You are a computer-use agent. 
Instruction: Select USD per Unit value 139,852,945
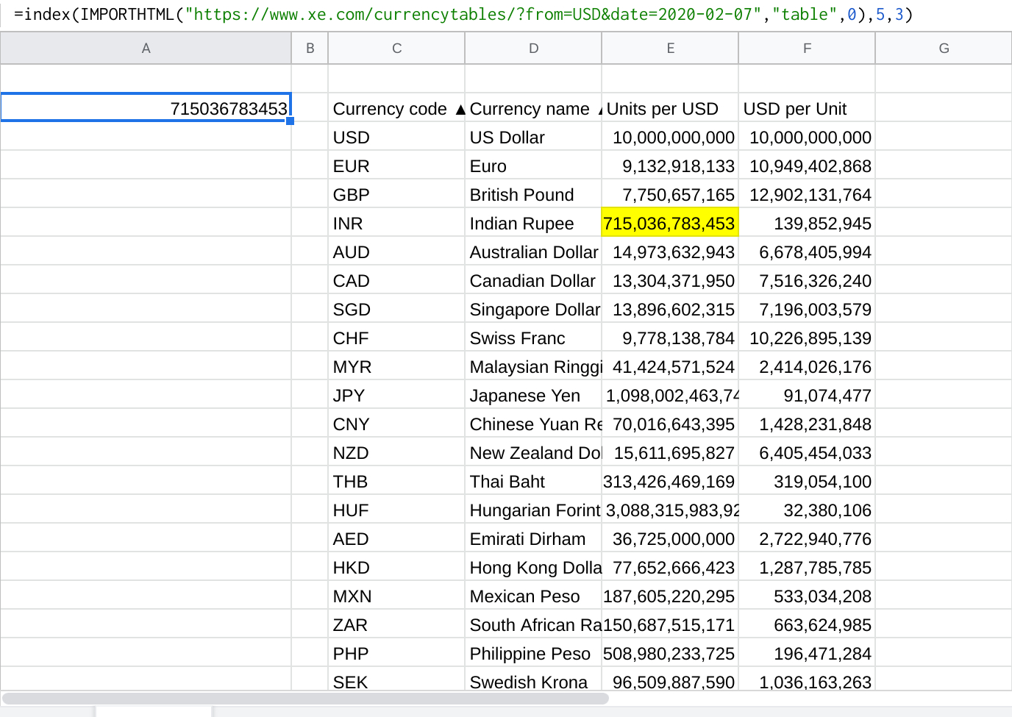tap(807, 222)
